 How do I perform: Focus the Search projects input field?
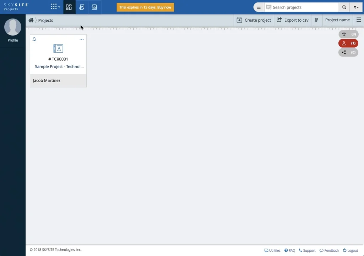[301, 7]
